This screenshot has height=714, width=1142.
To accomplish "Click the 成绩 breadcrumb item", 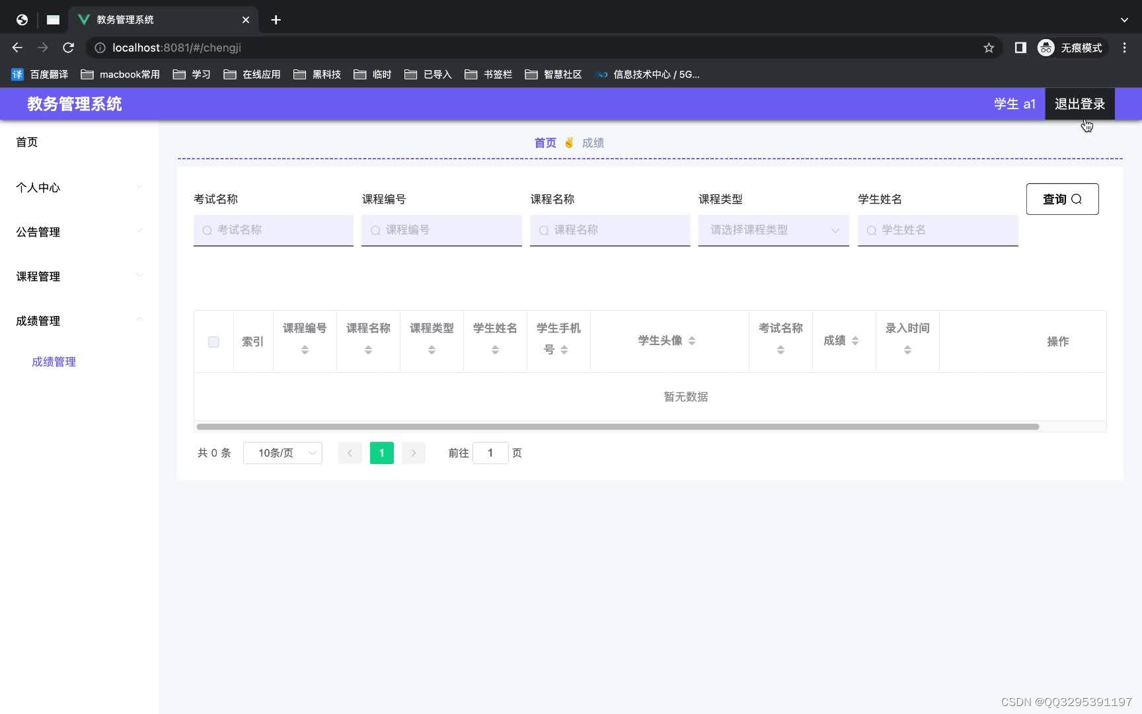I will pyautogui.click(x=593, y=143).
